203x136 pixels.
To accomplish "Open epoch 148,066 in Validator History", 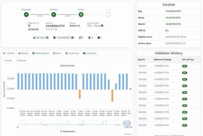I will pyautogui.click(x=142, y=73).
